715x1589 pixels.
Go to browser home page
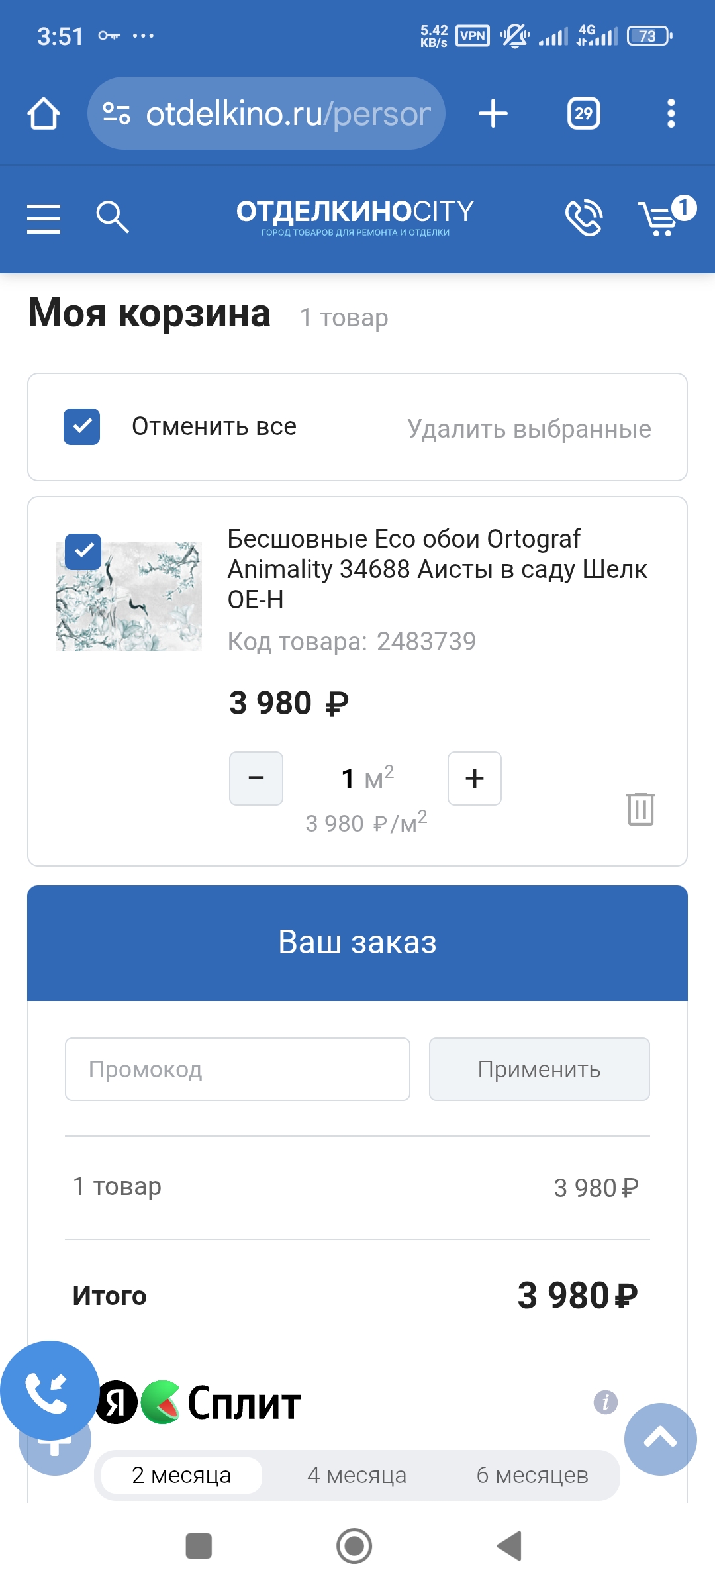44,114
